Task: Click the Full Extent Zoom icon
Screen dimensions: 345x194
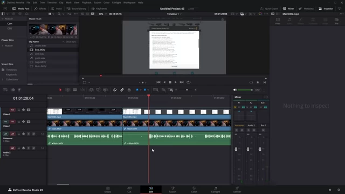Action: [156, 90]
